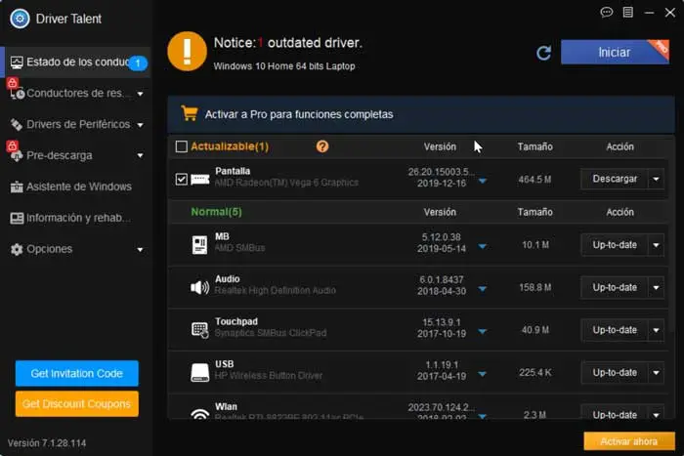Expand Drivers de Periféricos submenu arrow
Viewport: 684px width, 456px height.
[140, 125]
